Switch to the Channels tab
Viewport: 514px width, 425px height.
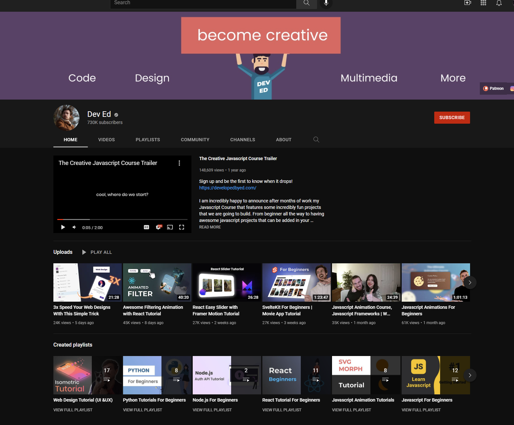[x=243, y=140]
